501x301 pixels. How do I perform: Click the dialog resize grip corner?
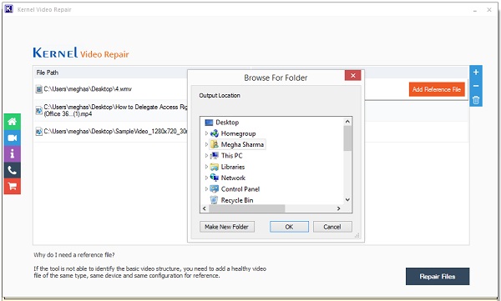(357, 236)
